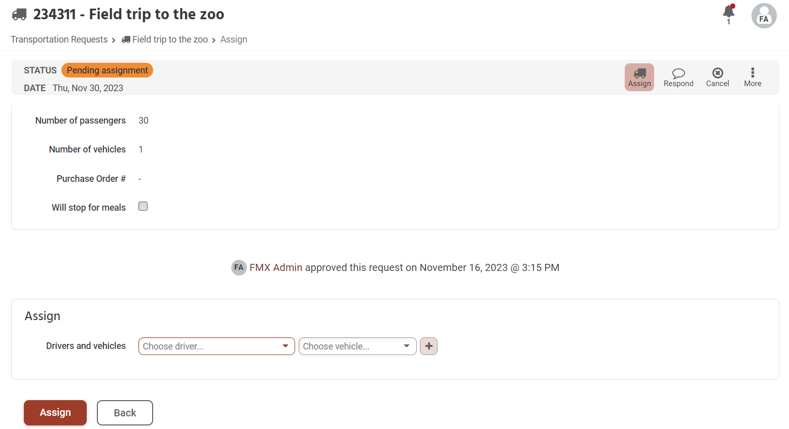Screen dimensions: 789x429
Task: Open the Choose vehicle dropdown
Action: pos(357,346)
